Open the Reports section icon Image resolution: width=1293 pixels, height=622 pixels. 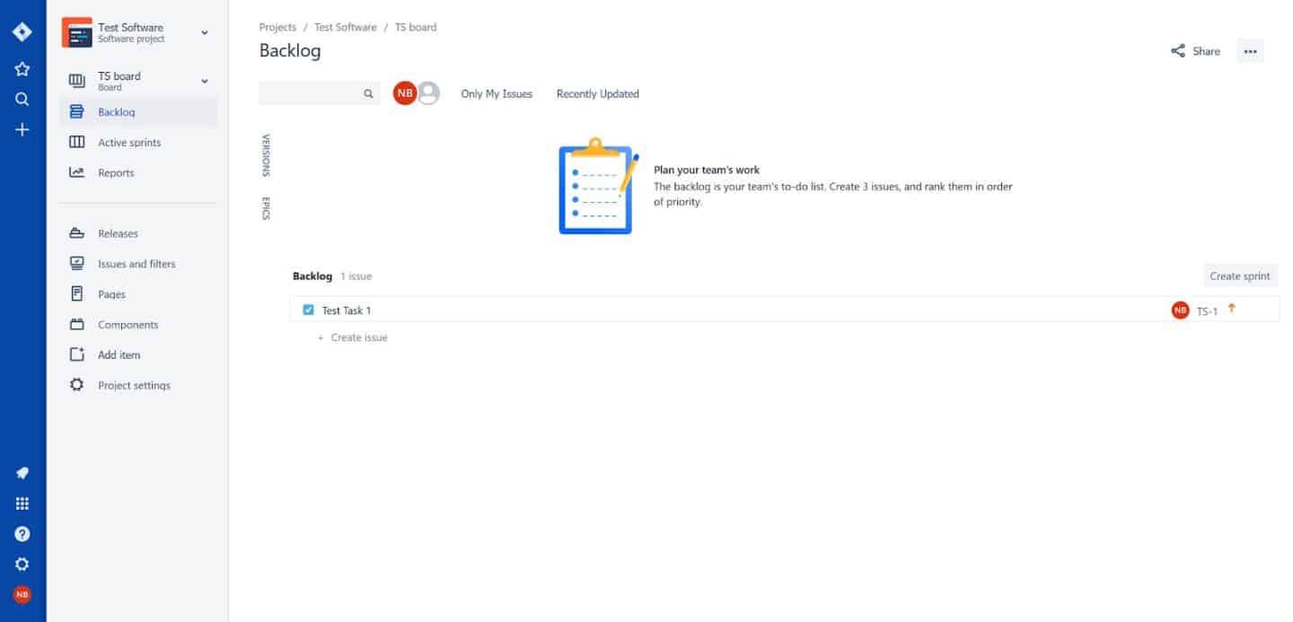pyautogui.click(x=77, y=172)
